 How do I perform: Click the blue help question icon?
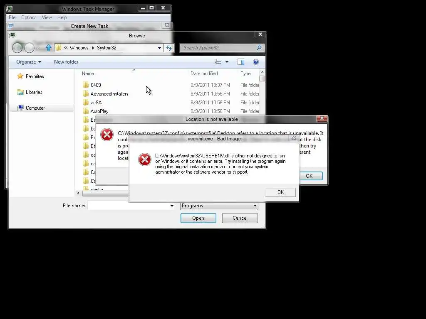pos(256,62)
